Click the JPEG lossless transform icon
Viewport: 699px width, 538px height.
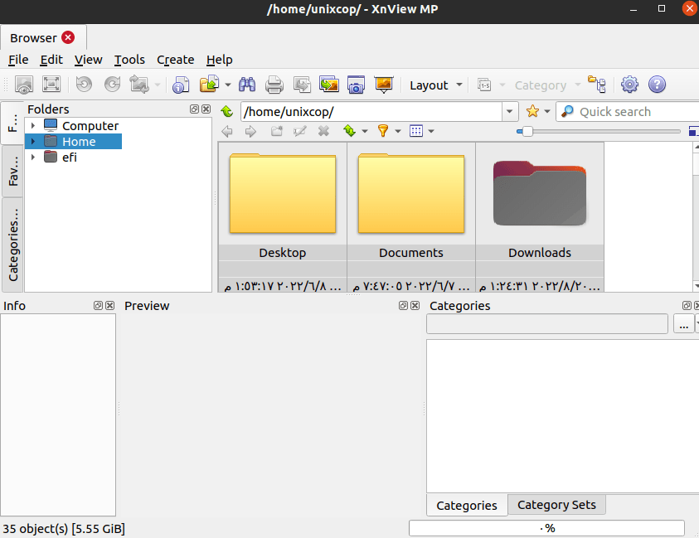pyautogui.click(x=139, y=85)
